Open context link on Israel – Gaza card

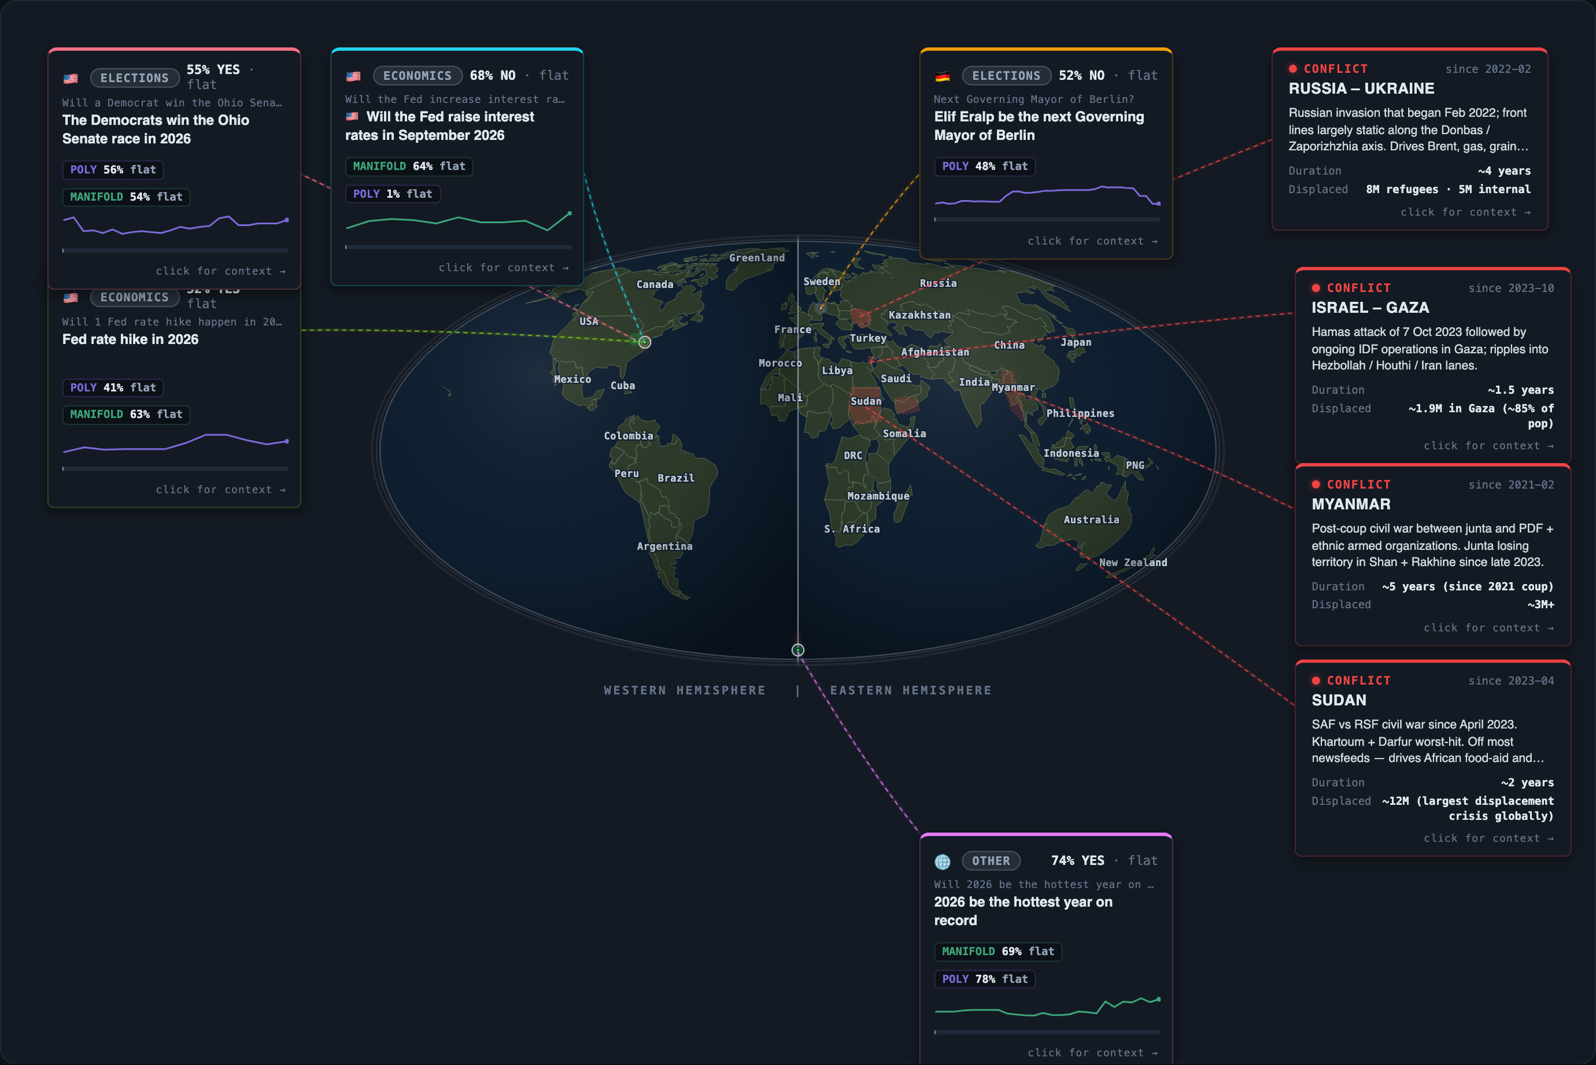coord(1488,446)
